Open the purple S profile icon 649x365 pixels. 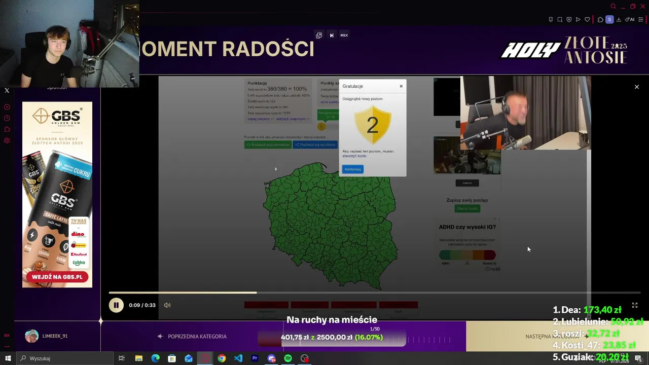click(x=609, y=19)
